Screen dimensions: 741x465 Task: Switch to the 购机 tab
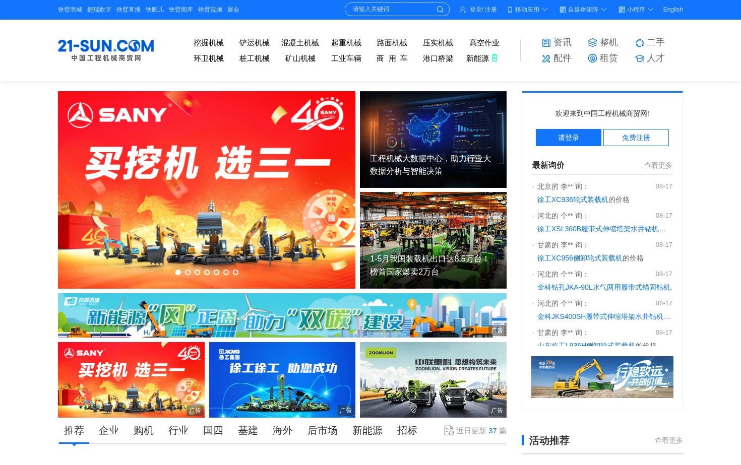pyautogui.click(x=144, y=431)
